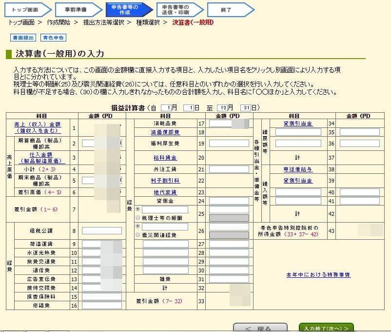Open 貸倒引当金 link in row 39
Screen dimensions: 391x332
pyautogui.click(x=298, y=181)
